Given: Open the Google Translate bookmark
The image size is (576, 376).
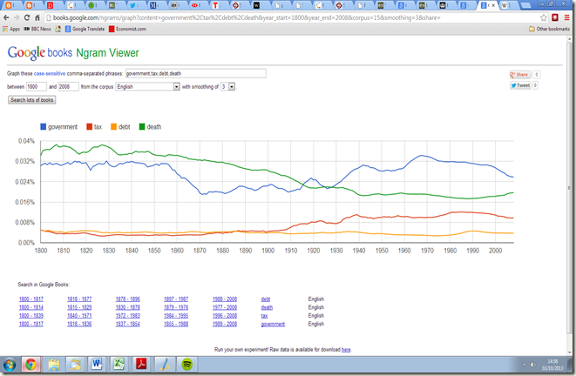Looking at the screenshot, I should [85, 29].
